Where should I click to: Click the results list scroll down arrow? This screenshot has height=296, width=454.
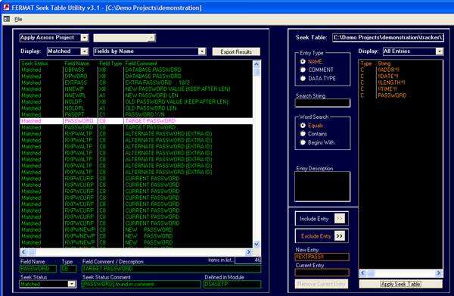tap(257, 245)
